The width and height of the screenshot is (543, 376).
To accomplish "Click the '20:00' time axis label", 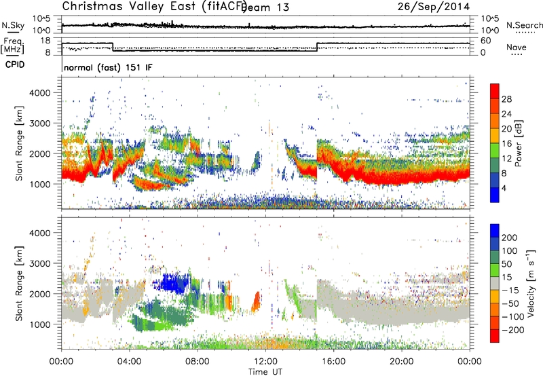I will coord(401,362).
